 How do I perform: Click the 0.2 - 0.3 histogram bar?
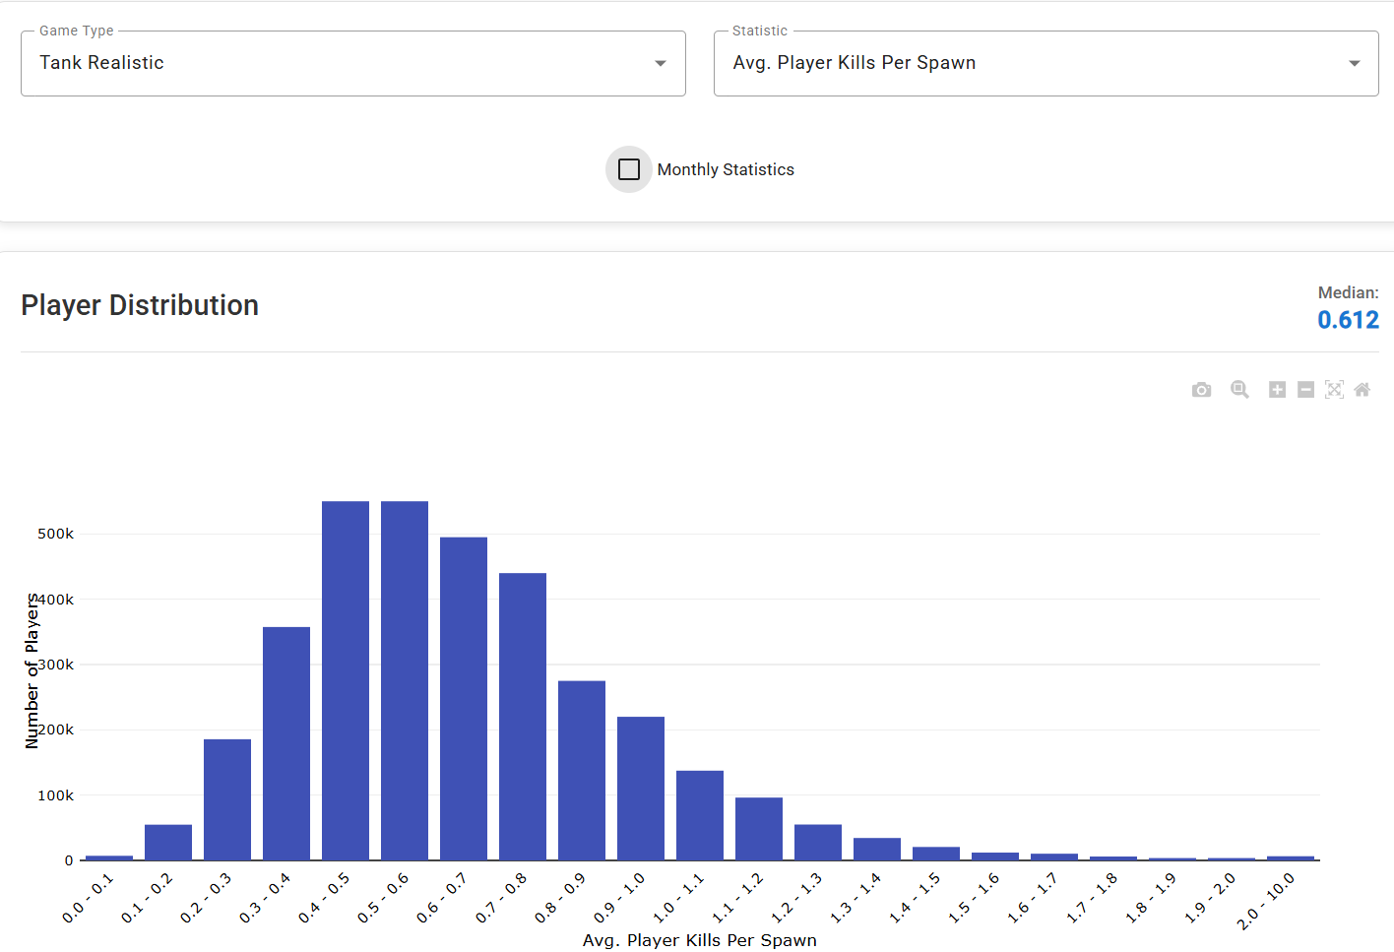point(227,799)
